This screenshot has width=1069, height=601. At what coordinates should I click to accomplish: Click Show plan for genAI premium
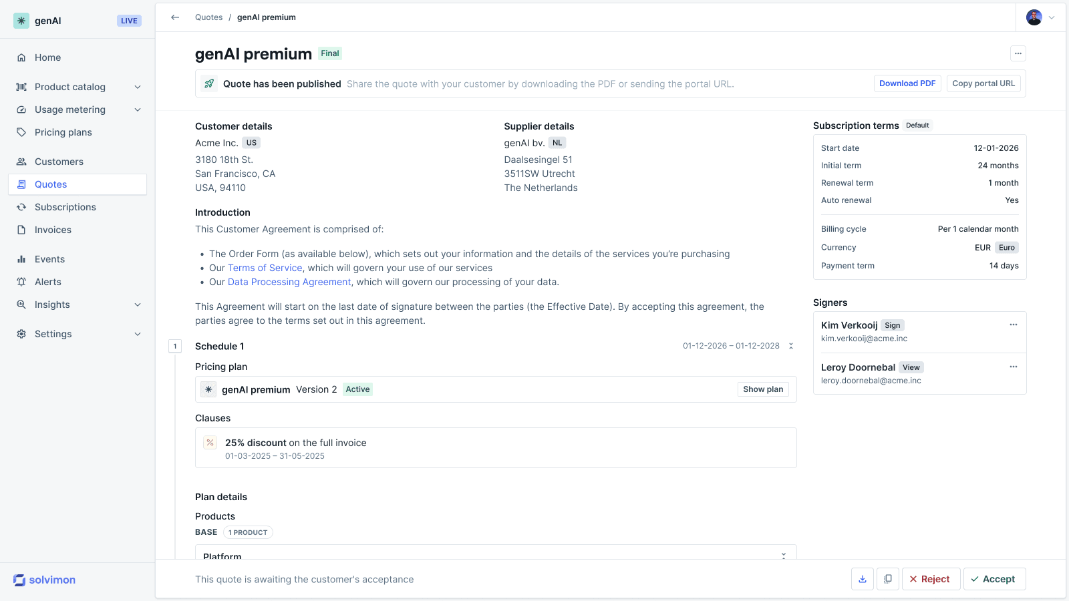pos(763,389)
